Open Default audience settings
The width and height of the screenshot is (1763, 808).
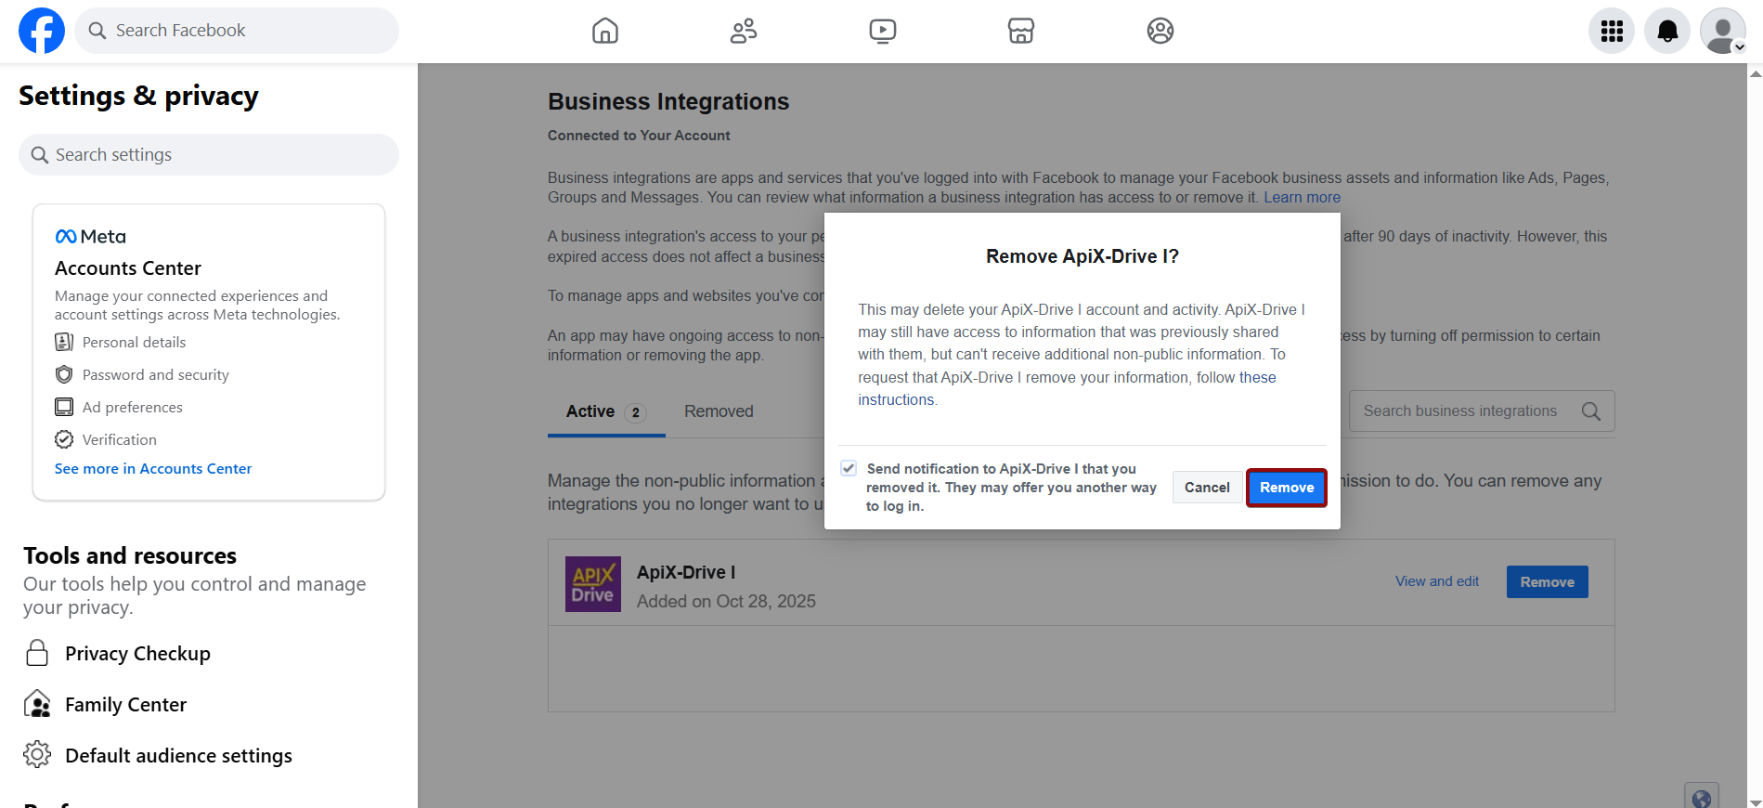pos(178,756)
